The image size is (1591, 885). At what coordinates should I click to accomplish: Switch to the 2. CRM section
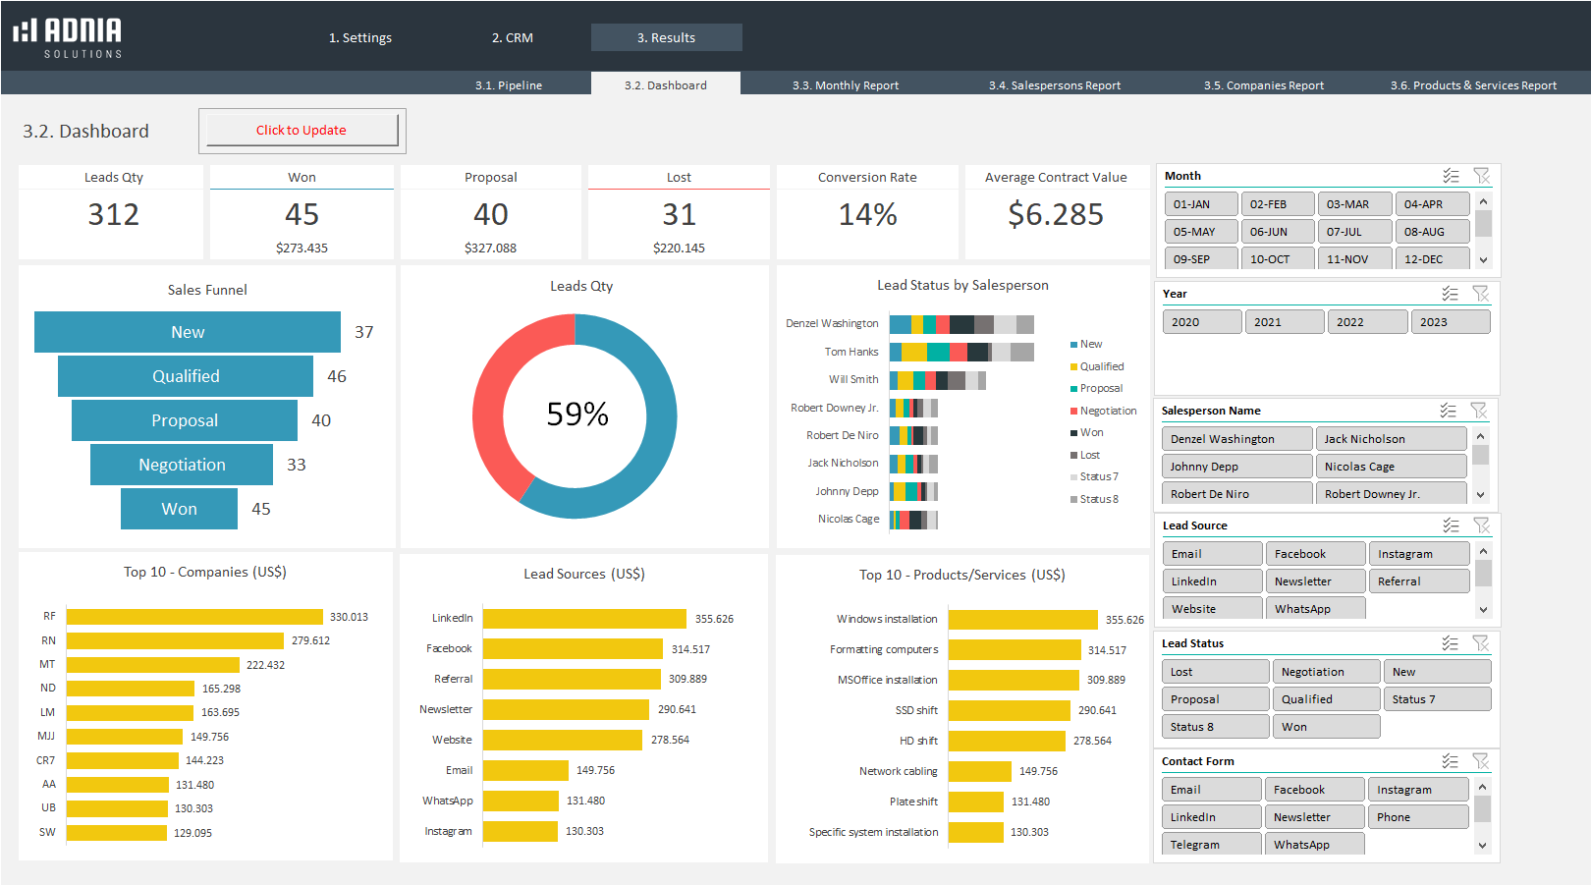click(512, 38)
